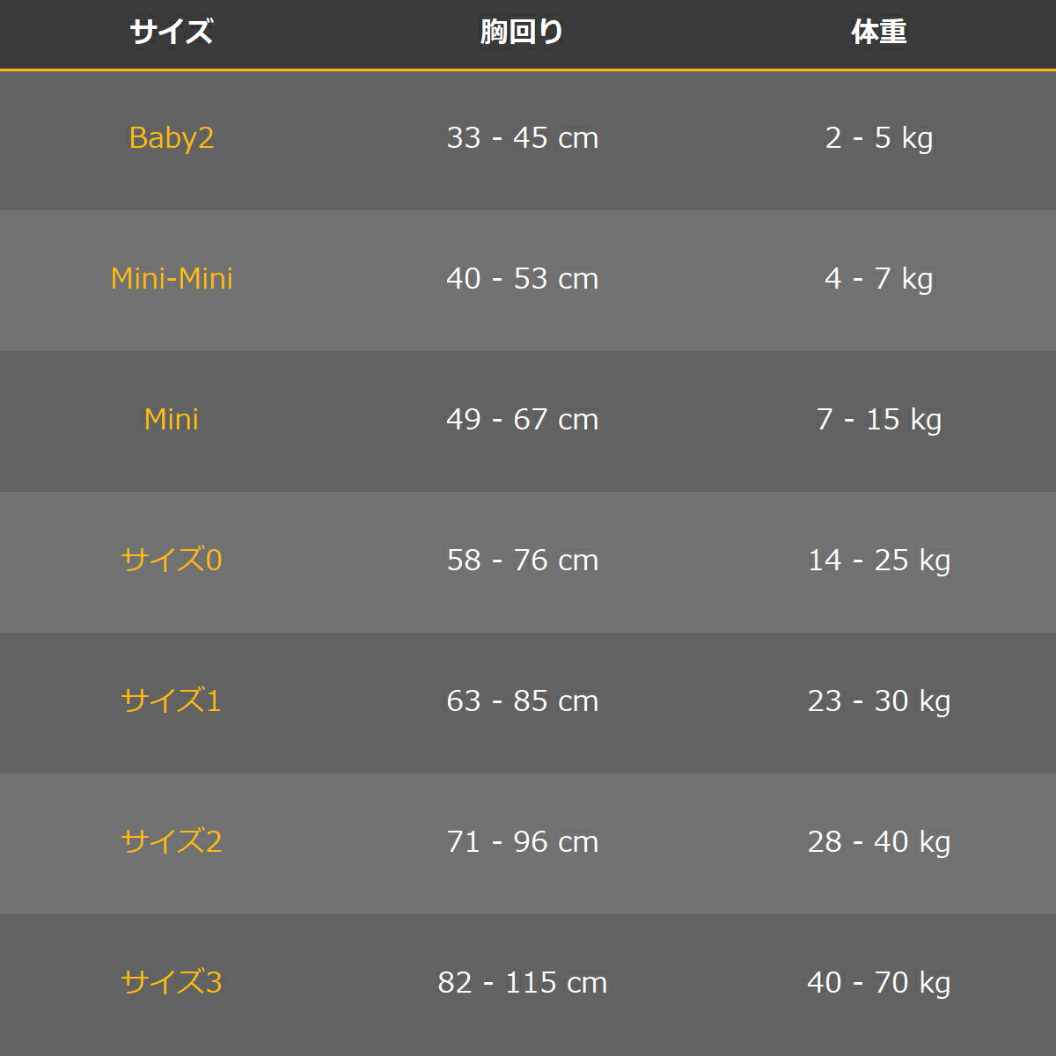Viewport: 1056px width, 1056px height.
Task: Click the 40 - 70 kg weight cell
Action: pos(878,983)
